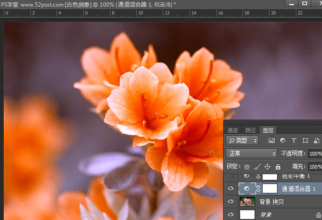The image size is (322, 220).
Task: Hide the 背景 拷贝 layer
Action: click(x=230, y=201)
